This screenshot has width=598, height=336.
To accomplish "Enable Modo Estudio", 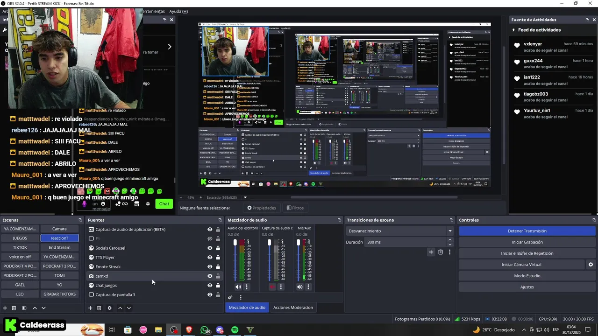I will [x=527, y=276].
